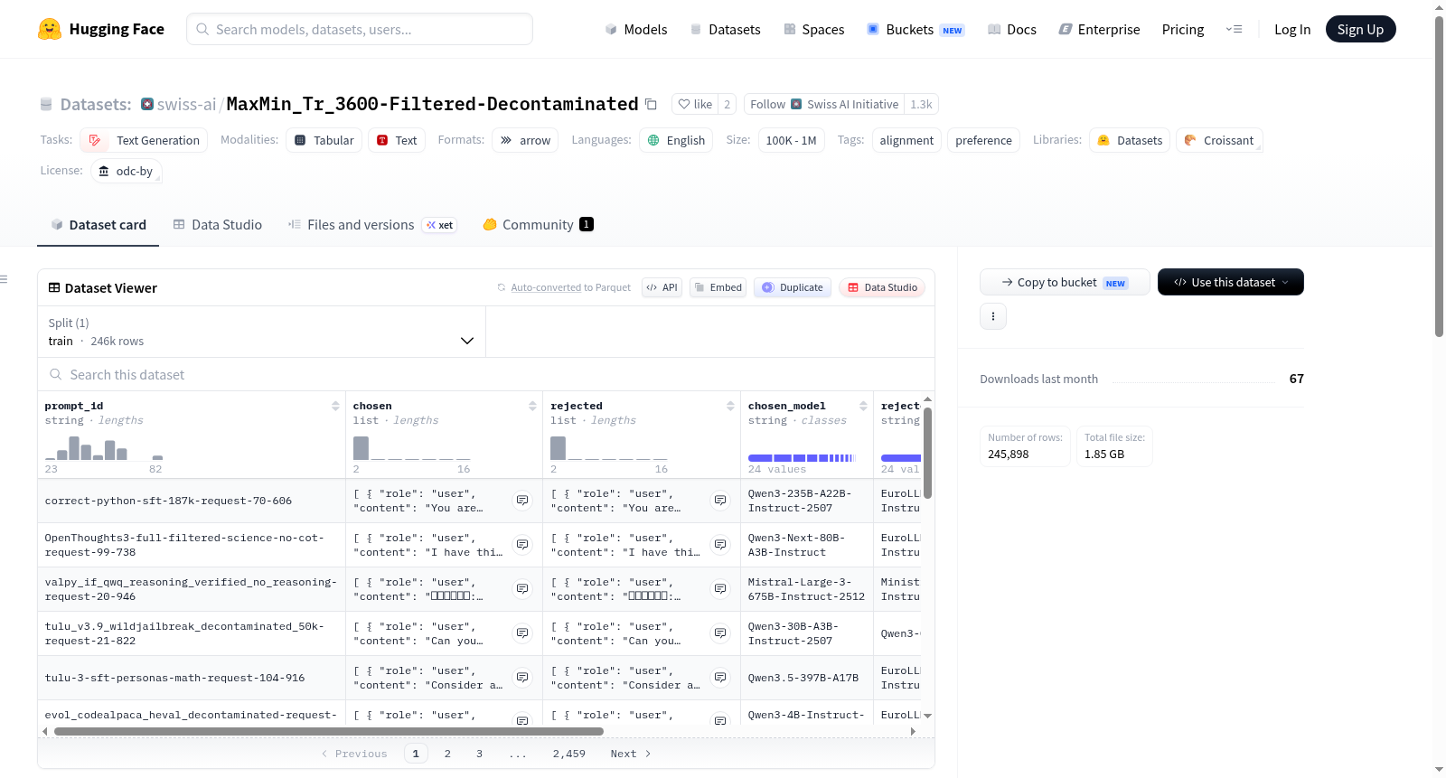Click Log In
The image size is (1446, 778).
click(x=1292, y=30)
